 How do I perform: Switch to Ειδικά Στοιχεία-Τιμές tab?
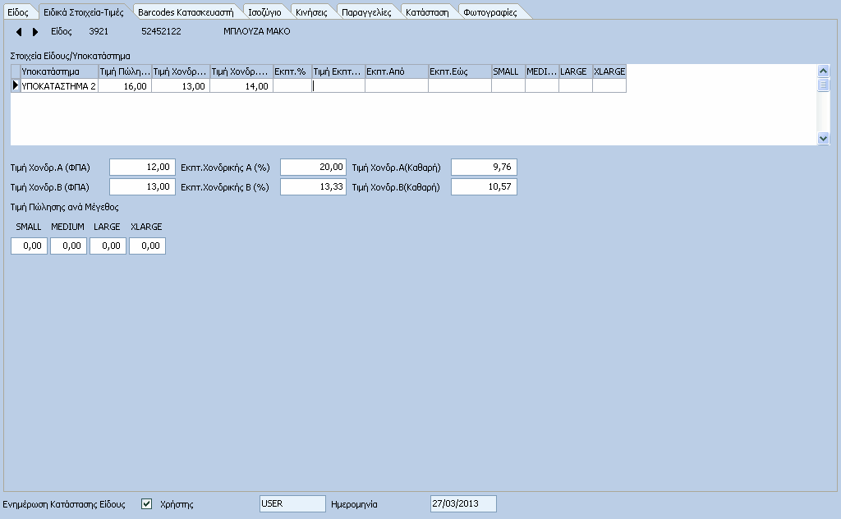(84, 11)
